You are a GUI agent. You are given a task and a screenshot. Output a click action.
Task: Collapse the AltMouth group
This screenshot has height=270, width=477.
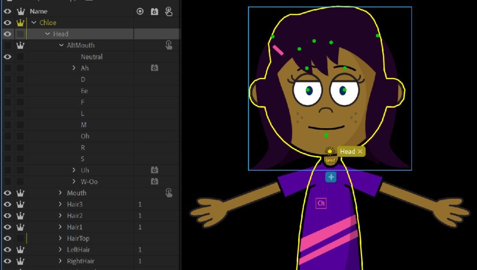point(61,45)
